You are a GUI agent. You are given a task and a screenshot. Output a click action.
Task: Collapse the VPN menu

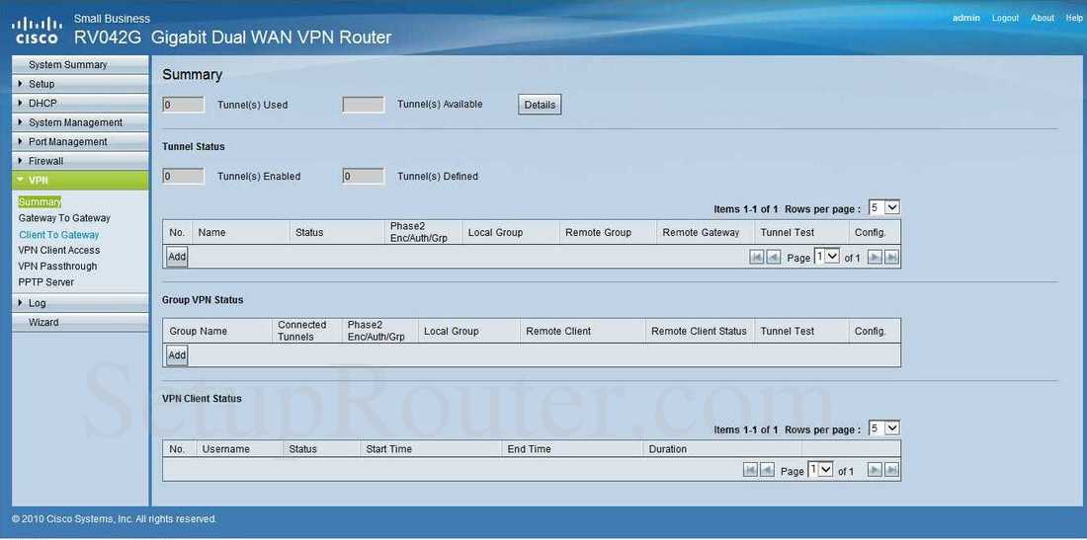pos(80,181)
